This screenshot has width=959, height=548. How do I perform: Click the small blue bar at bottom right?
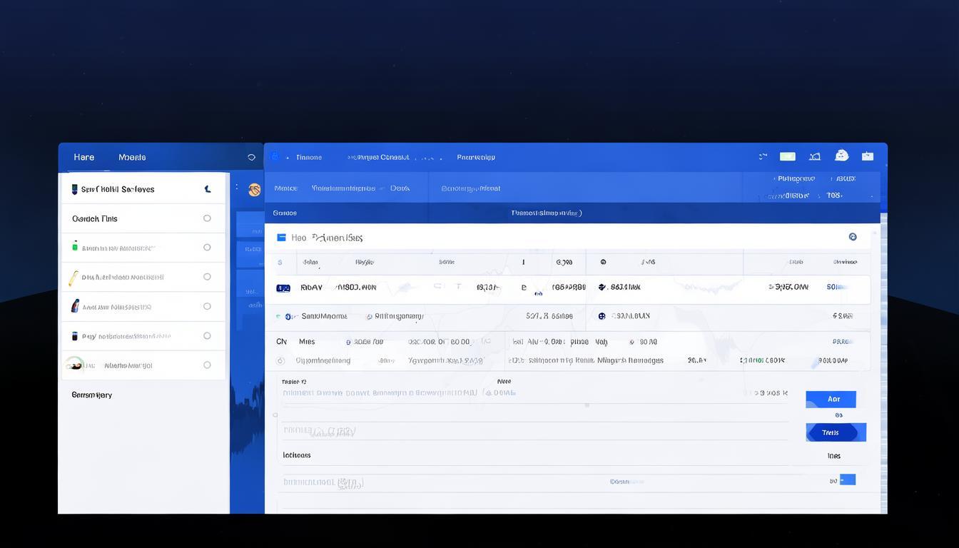(847, 479)
